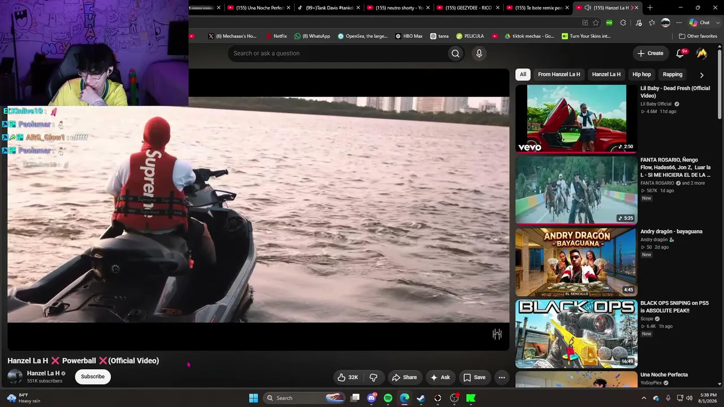
Task: Click the volume icon in system tray
Action: pos(689,398)
